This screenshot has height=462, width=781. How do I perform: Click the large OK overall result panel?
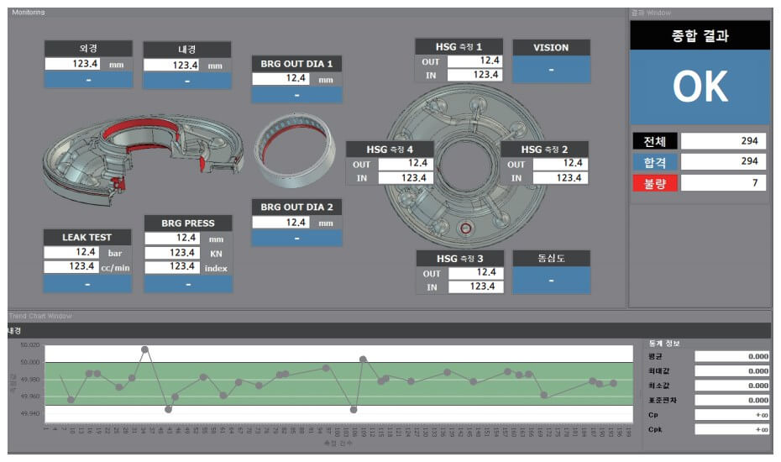[699, 87]
